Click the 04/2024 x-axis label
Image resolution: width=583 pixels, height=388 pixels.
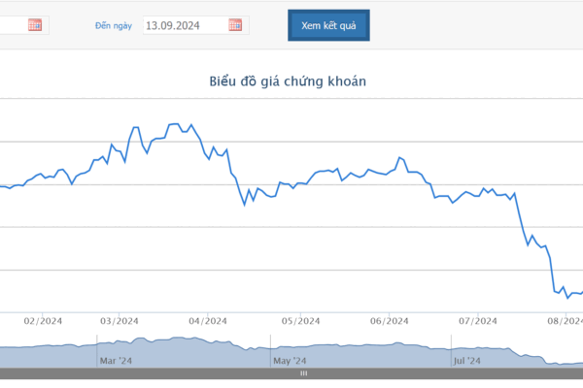pos(208,320)
